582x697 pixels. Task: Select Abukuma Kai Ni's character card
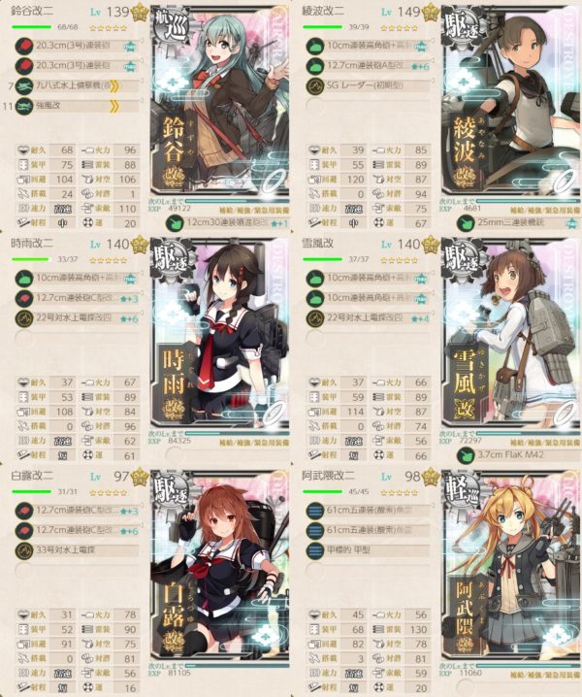pyautogui.click(x=511, y=567)
